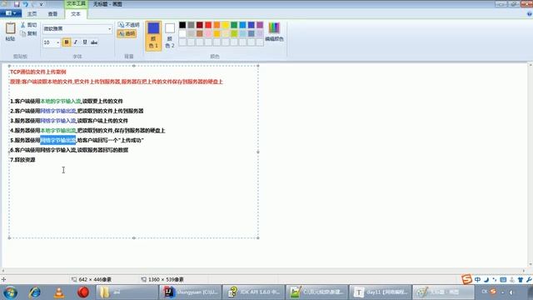
Task: Pick the lime green color swatch
Action: [234, 33]
